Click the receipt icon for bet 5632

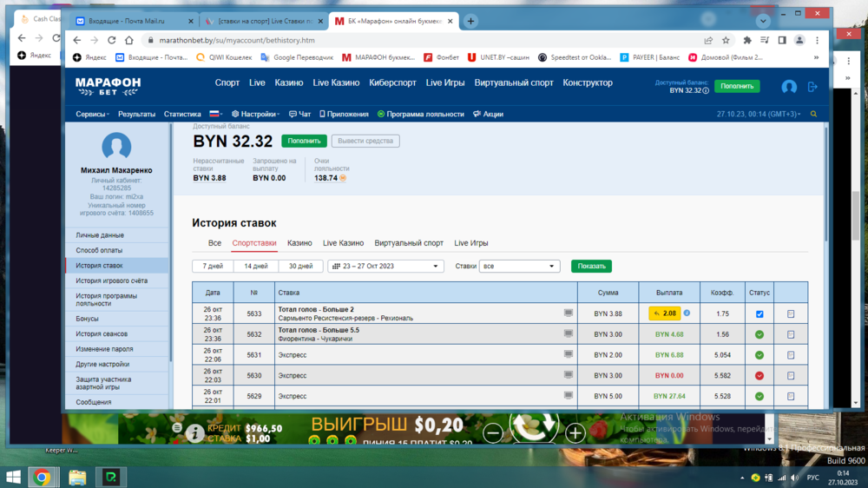[x=790, y=334]
